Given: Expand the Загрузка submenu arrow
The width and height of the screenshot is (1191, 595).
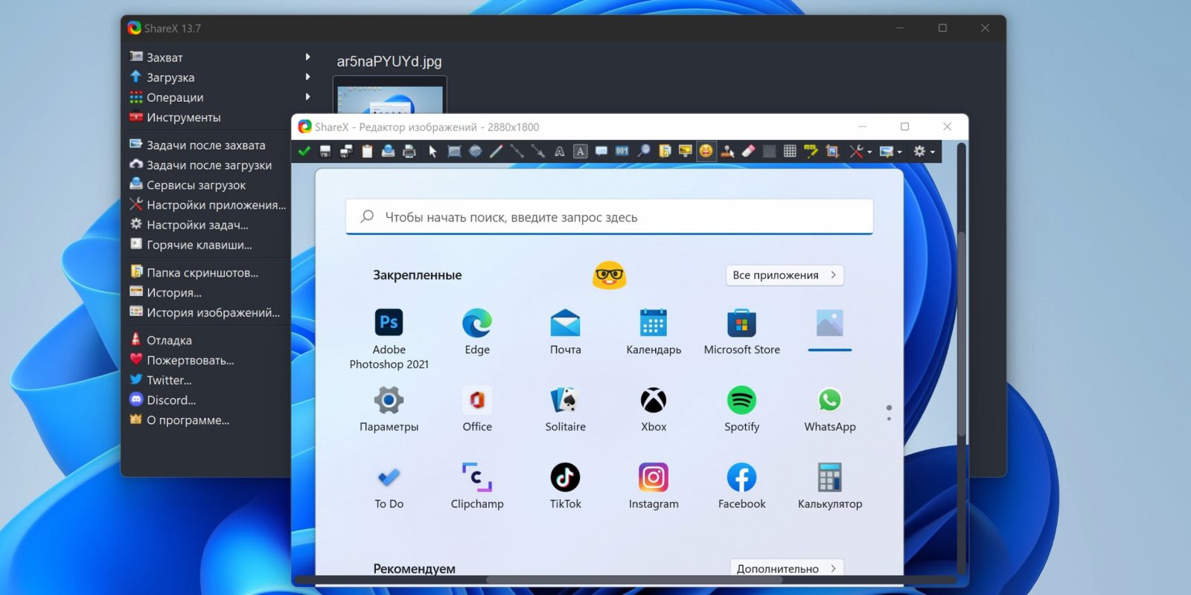Looking at the screenshot, I should tap(307, 77).
